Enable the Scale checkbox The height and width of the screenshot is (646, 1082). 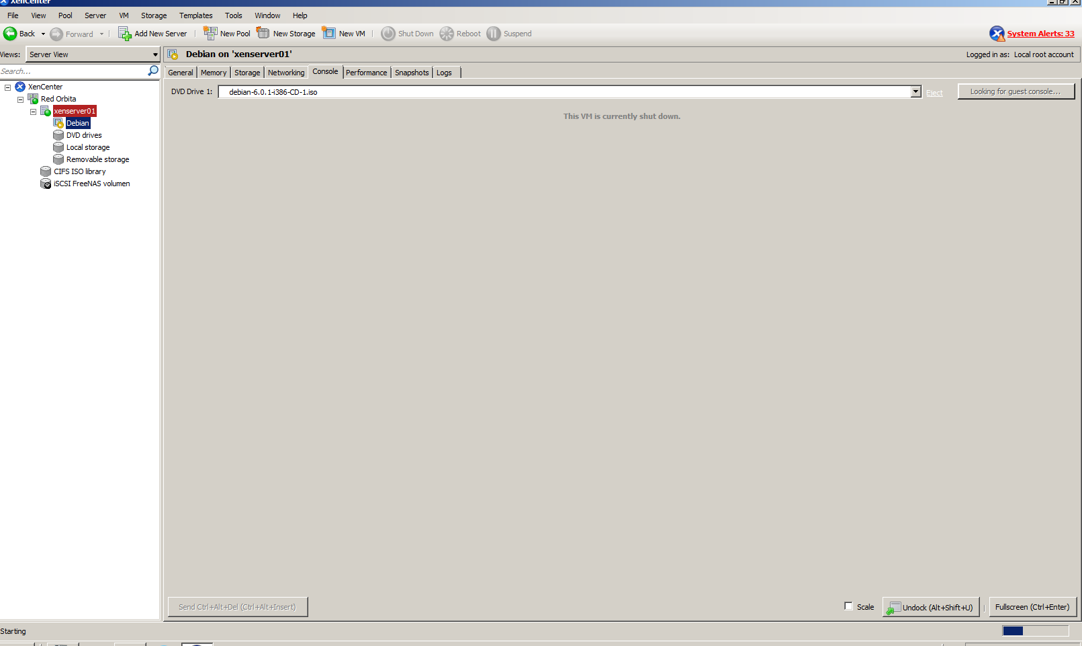848,606
